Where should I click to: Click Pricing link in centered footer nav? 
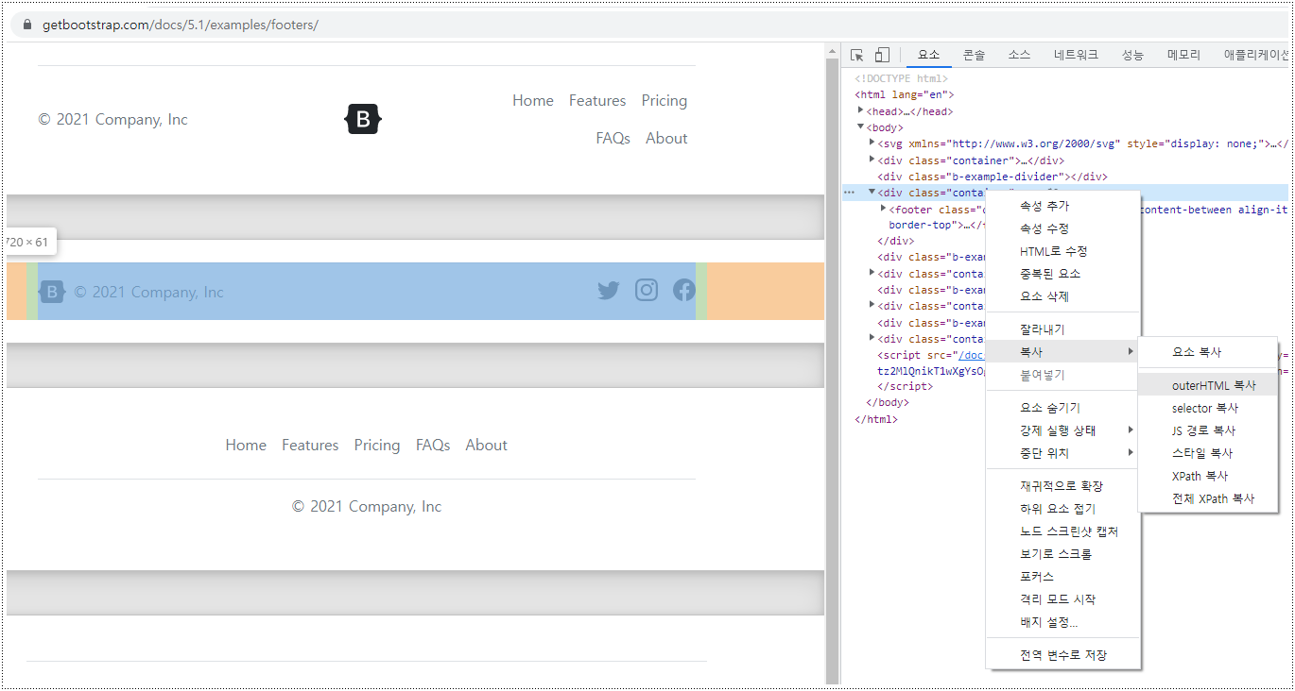click(377, 446)
